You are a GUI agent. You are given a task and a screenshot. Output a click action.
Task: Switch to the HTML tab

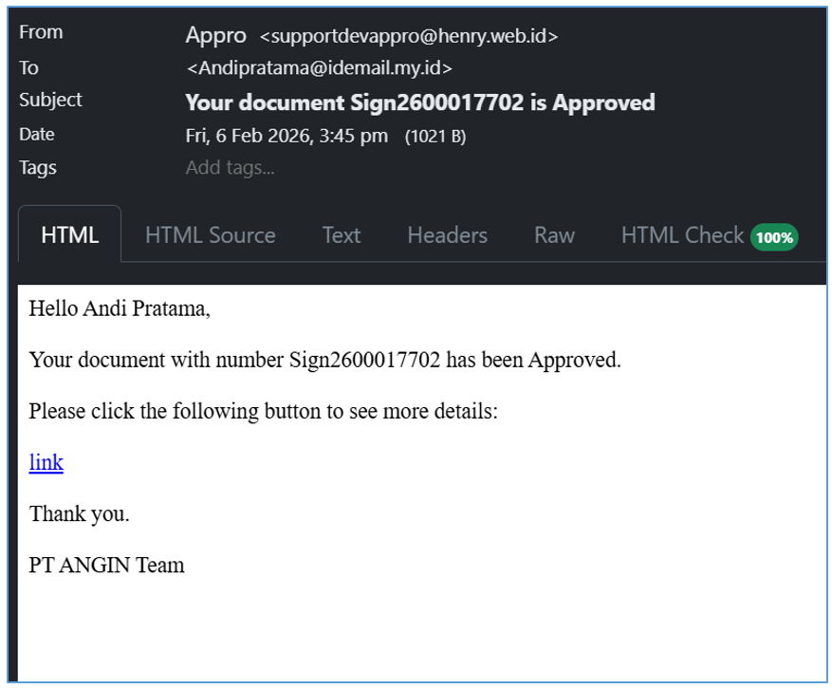[x=70, y=235]
